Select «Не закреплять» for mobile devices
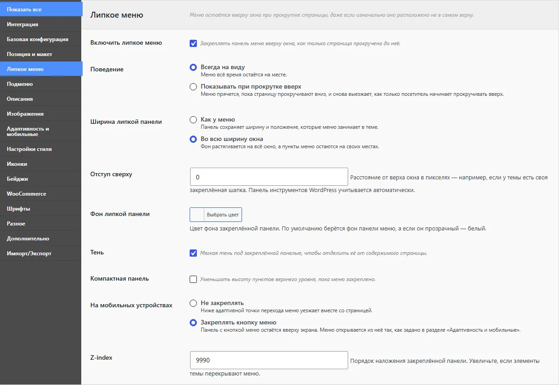559x385 pixels. point(193,303)
